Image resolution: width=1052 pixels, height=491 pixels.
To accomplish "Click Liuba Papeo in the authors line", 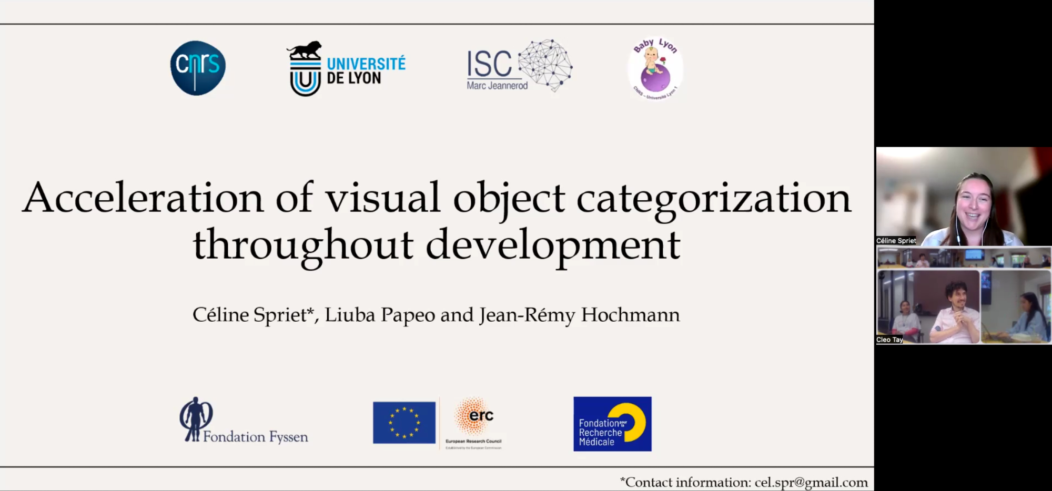I will tap(380, 315).
